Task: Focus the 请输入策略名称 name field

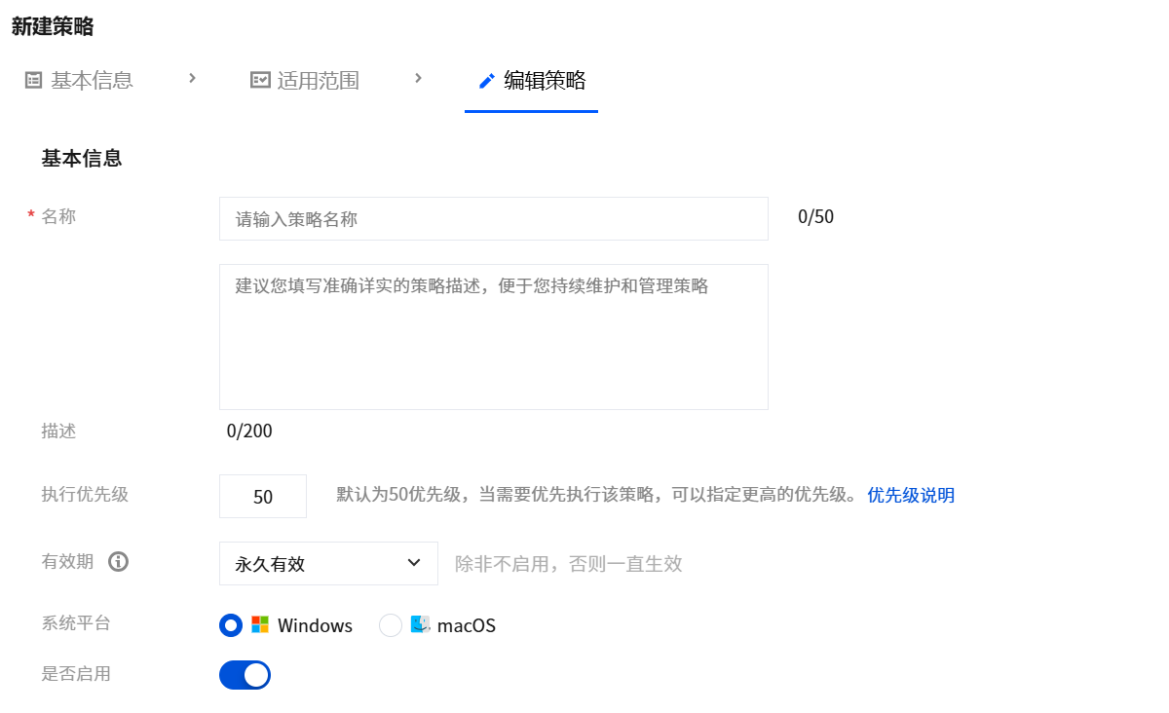Action: click(x=494, y=219)
